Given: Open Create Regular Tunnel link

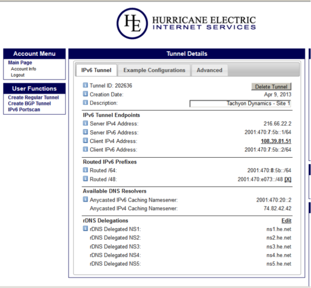Looking at the screenshot, I should click(33, 97).
